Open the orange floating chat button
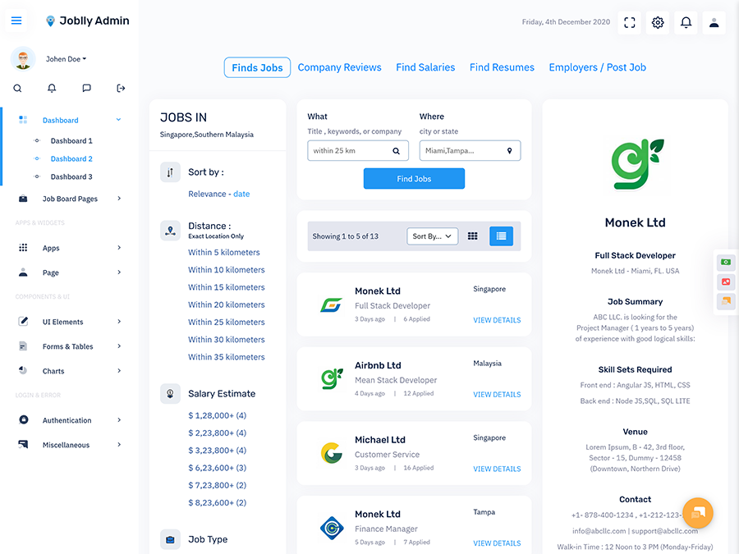 pyautogui.click(x=697, y=513)
